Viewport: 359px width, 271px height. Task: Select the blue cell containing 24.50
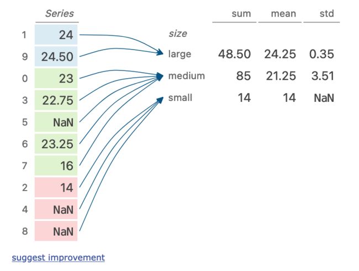[x=56, y=56]
